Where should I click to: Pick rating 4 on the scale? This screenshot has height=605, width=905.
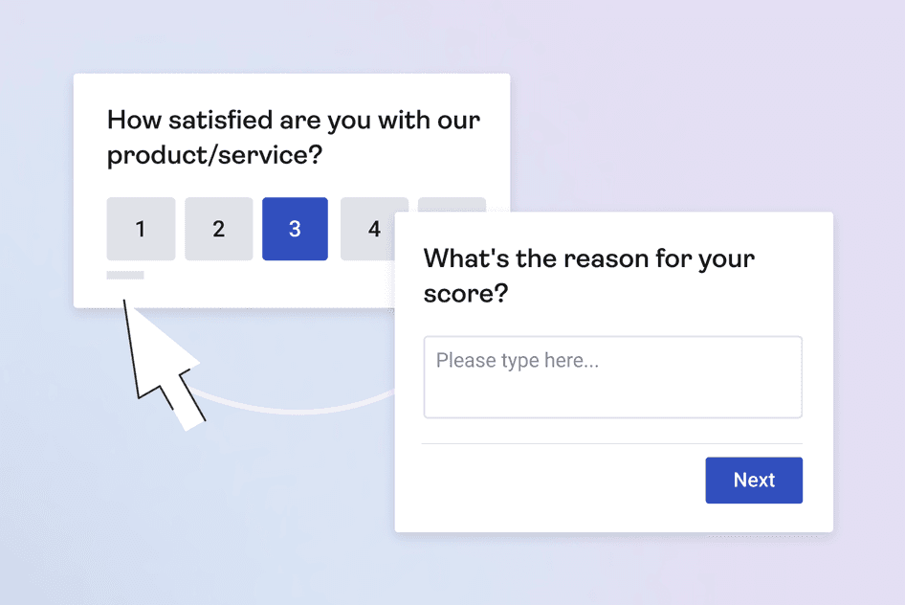coord(374,229)
